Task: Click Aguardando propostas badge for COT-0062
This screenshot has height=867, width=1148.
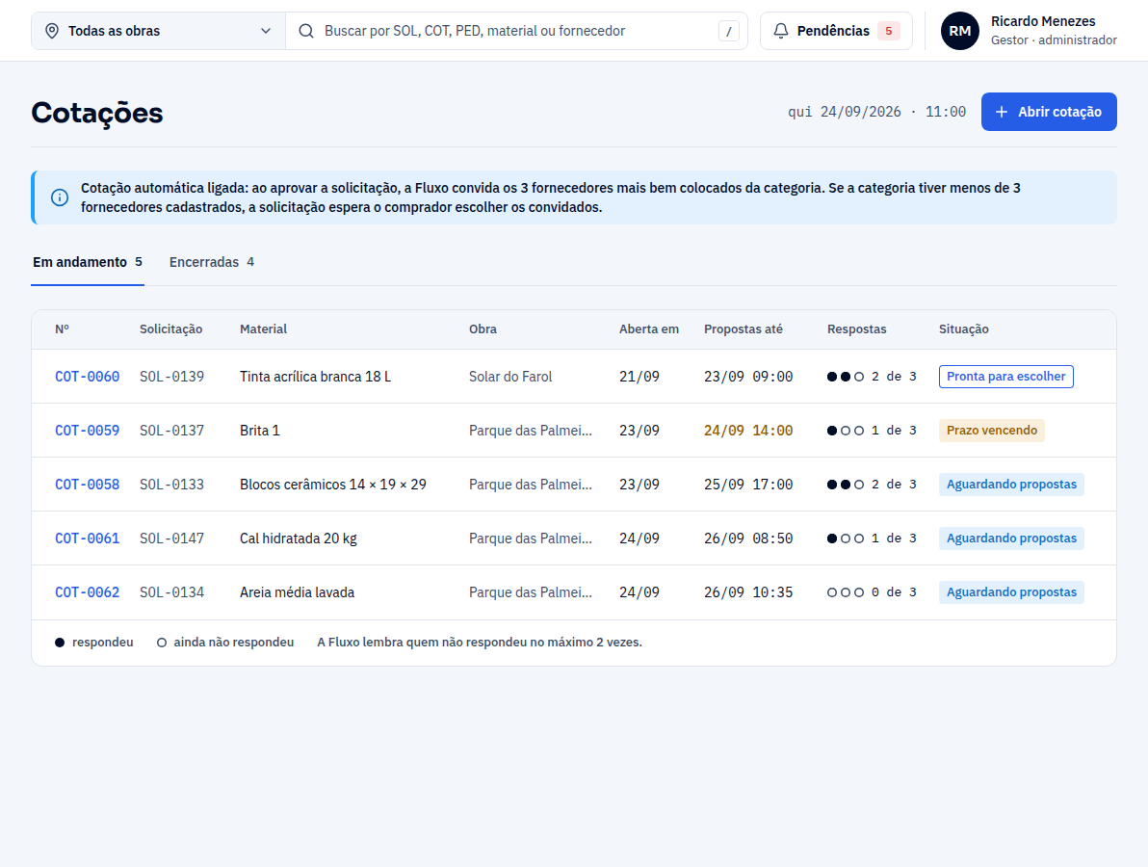Action: tap(1011, 592)
